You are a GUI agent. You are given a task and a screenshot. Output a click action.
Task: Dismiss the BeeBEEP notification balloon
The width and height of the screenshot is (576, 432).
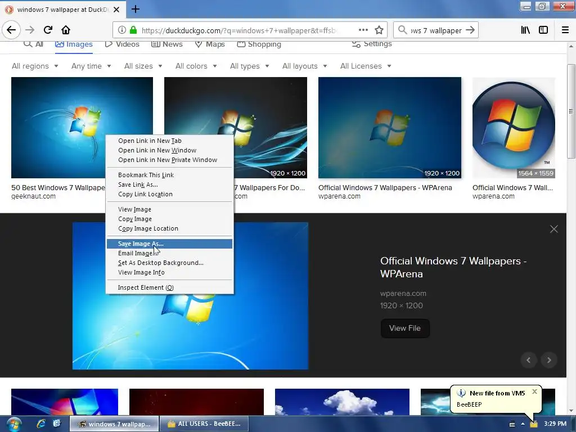534,391
